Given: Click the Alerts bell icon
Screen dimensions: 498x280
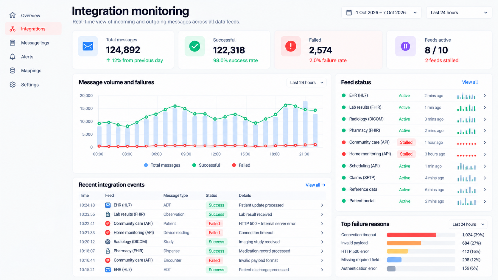Looking at the screenshot, I should pyautogui.click(x=13, y=57).
